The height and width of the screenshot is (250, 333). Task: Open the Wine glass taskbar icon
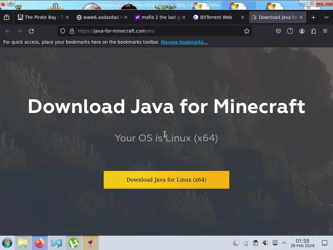[x=90, y=243]
